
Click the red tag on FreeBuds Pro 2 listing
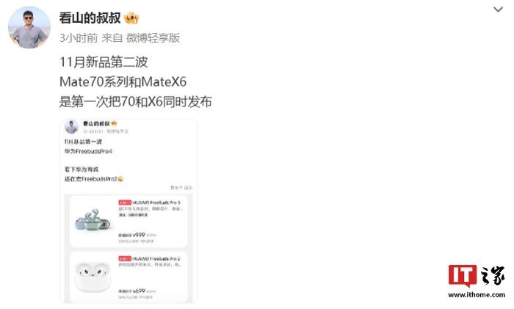point(125,258)
